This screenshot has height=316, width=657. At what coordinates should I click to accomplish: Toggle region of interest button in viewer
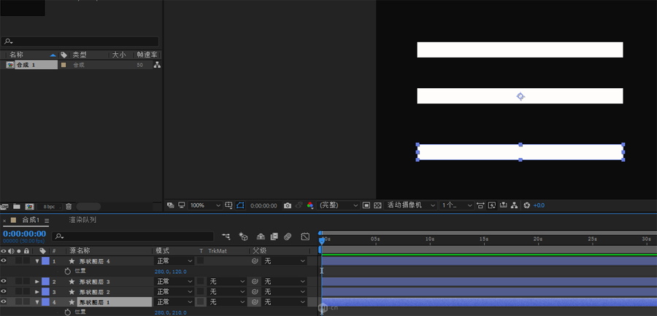(x=240, y=206)
